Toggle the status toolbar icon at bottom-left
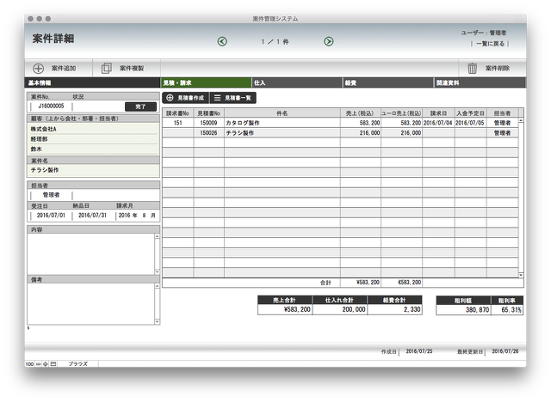The image size is (551, 402). (54, 364)
